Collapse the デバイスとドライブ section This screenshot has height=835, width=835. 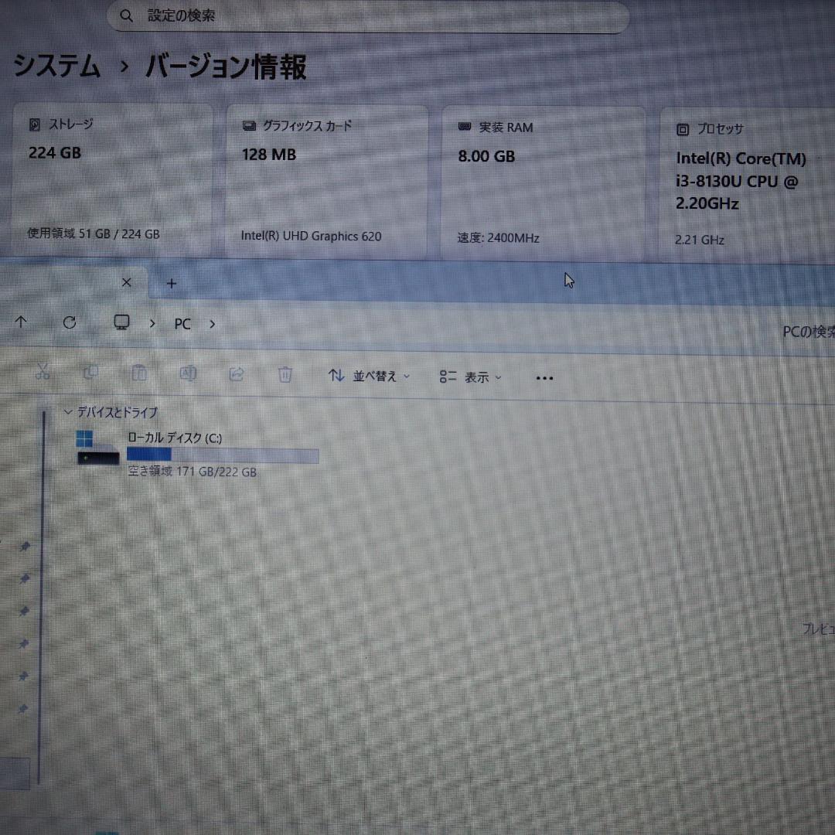coord(68,413)
